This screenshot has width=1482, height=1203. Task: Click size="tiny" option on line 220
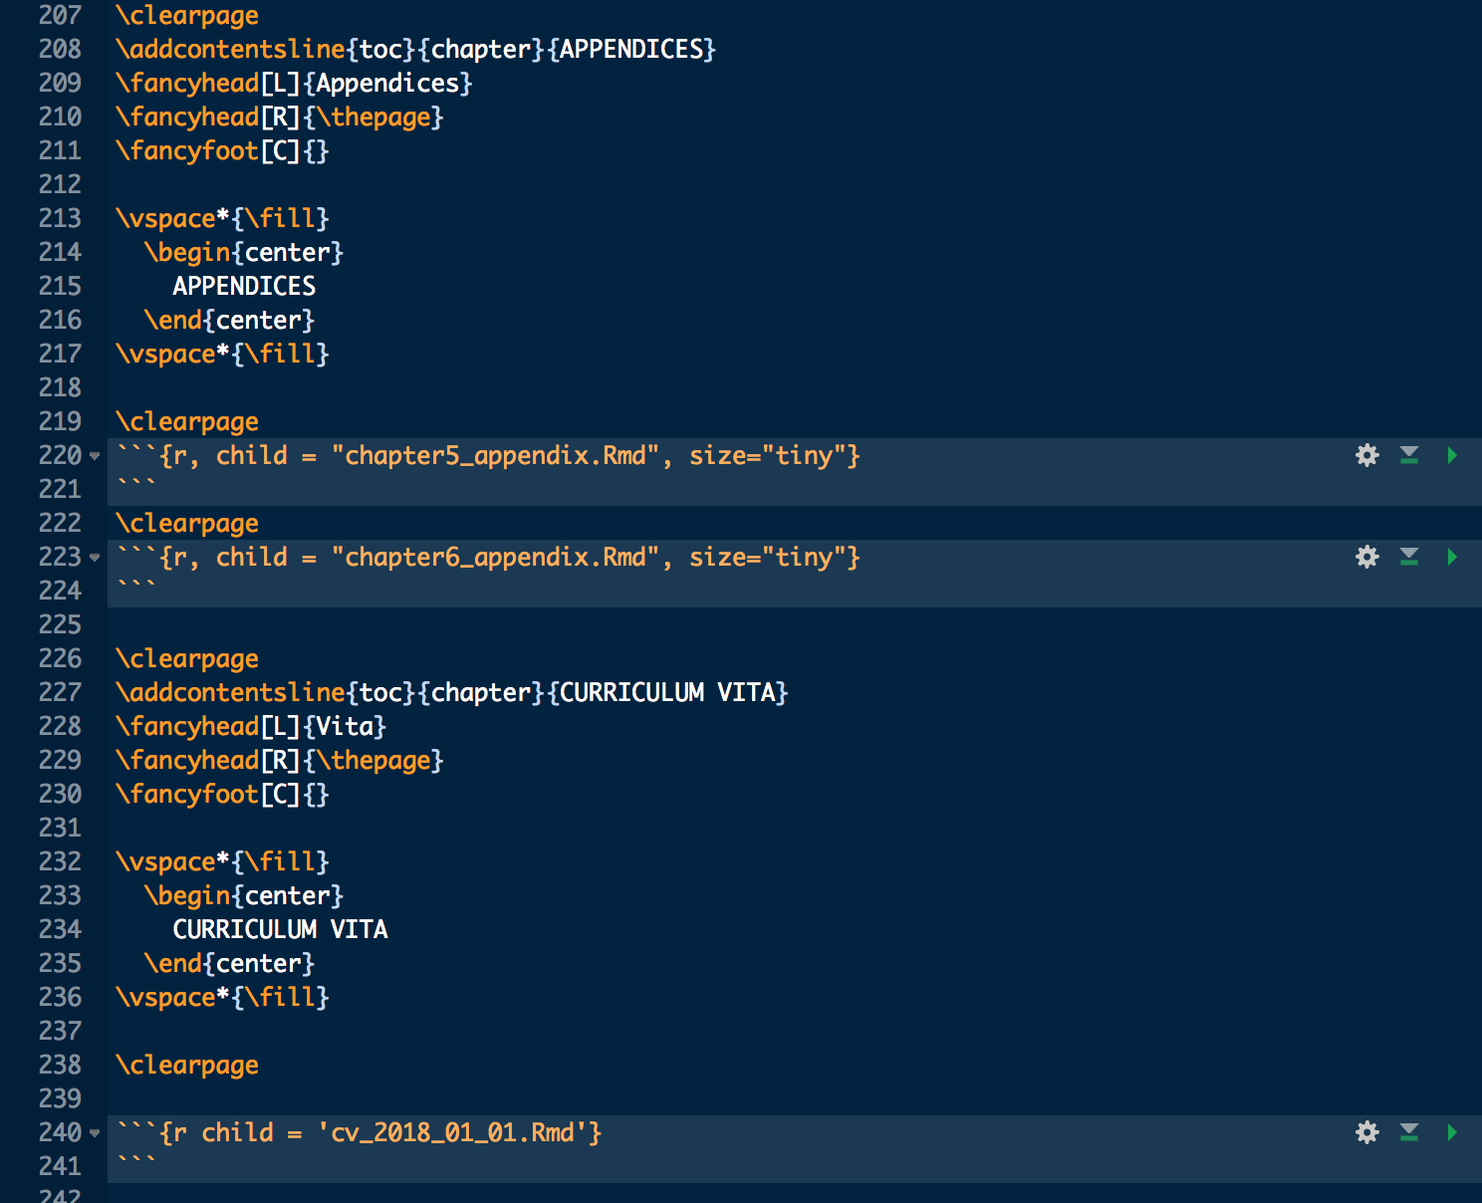pos(767,455)
